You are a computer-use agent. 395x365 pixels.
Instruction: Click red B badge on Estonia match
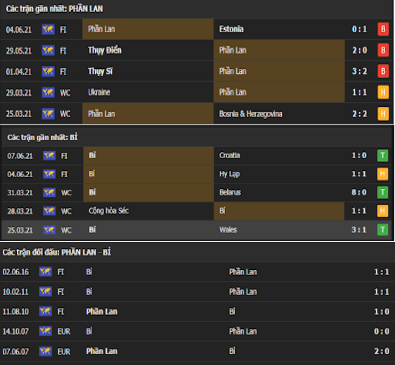pos(383,30)
